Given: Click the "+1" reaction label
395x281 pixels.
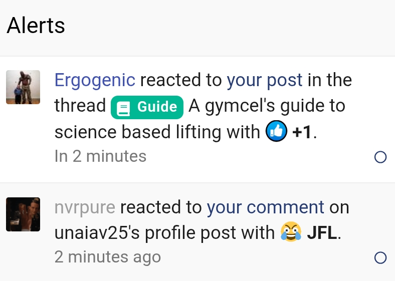Looking at the screenshot, I should click(302, 132).
